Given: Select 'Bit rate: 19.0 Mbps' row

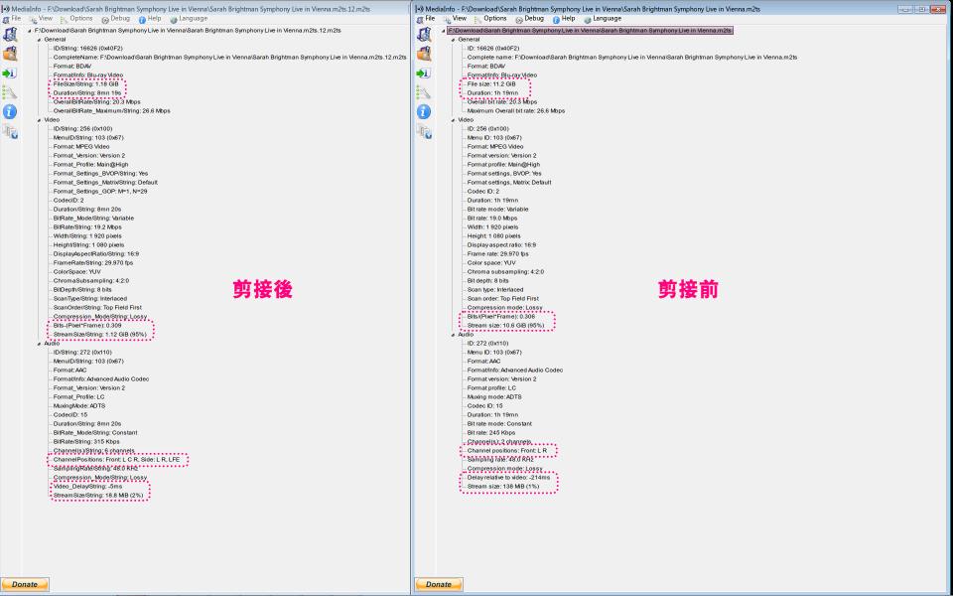Looking at the screenshot, I should [491, 218].
